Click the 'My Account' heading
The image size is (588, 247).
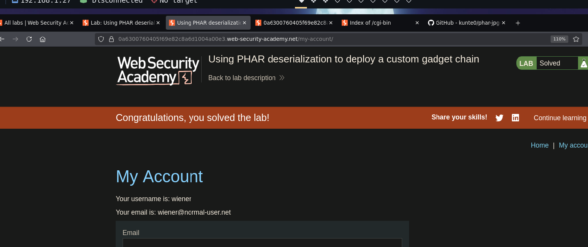click(159, 176)
